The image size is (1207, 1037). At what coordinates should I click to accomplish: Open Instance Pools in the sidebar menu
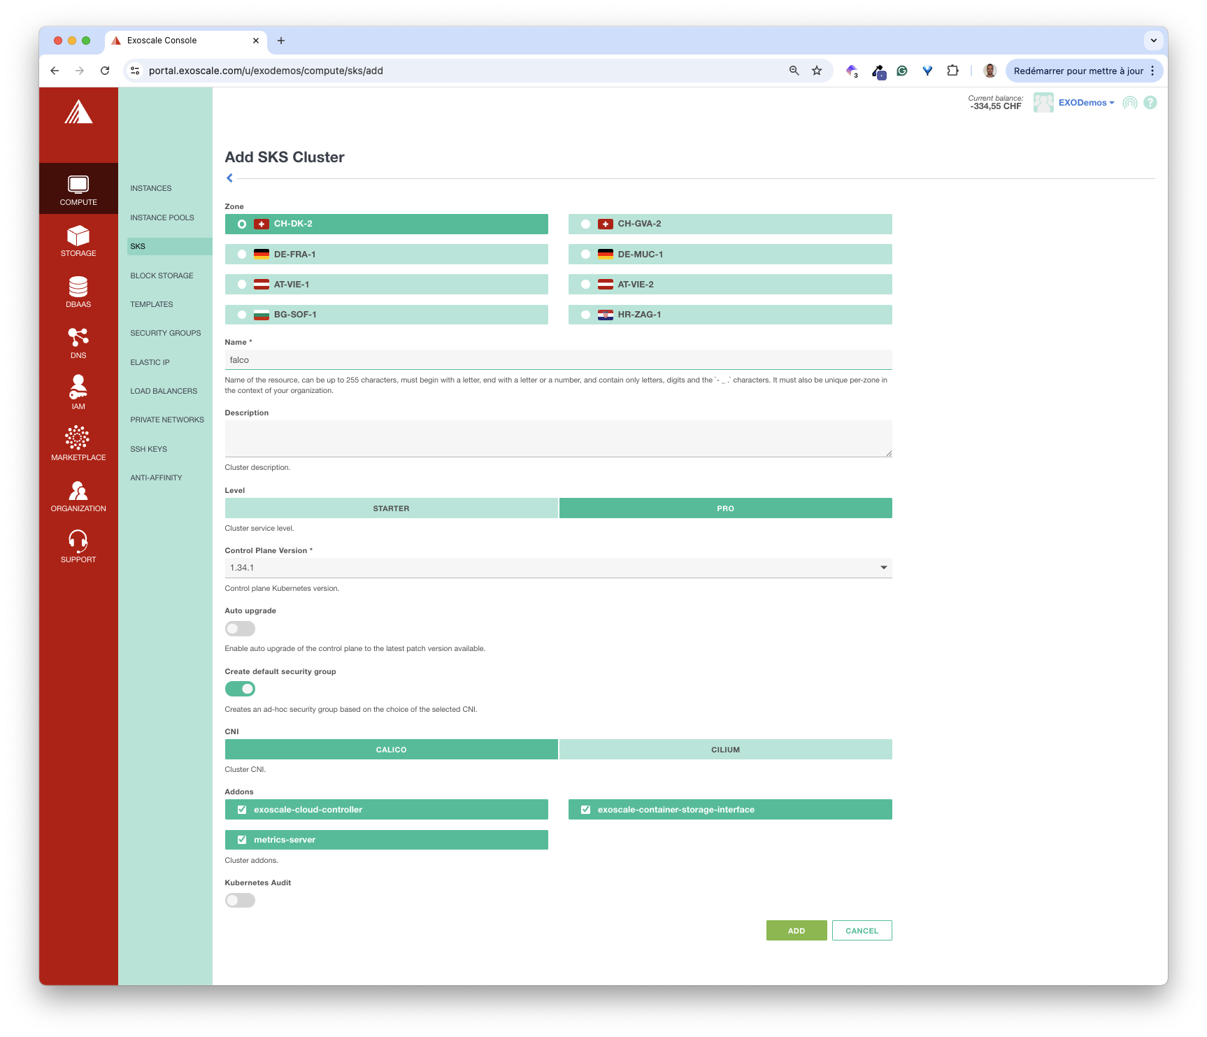click(162, 217)
